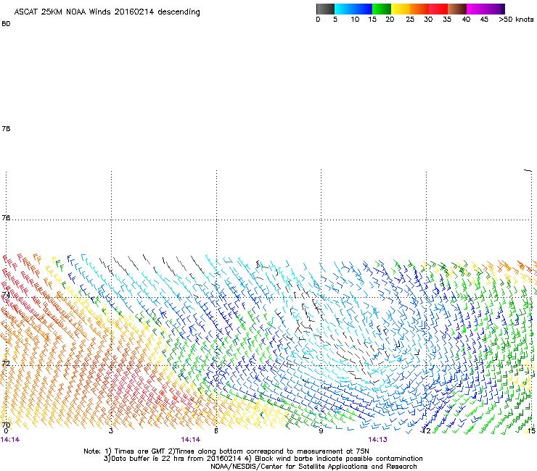This screenshot has height=471, width=537.
Task: Click the red 30-35 knots color bar segment
Action: pos(438,9)
